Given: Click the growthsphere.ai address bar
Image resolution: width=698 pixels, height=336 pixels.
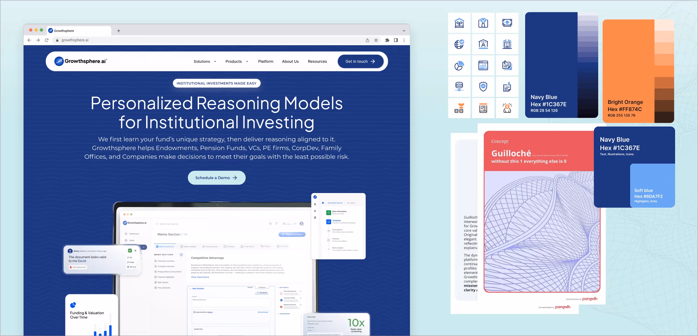Looking at the screenshot, I should [x=75, y=40].
